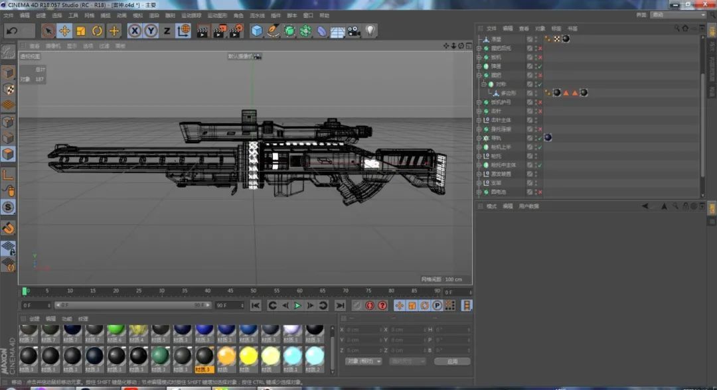Open the 文件 menu in the main menu bar
The width and height of the screenshot is (717, 390).
click(8, 15)
